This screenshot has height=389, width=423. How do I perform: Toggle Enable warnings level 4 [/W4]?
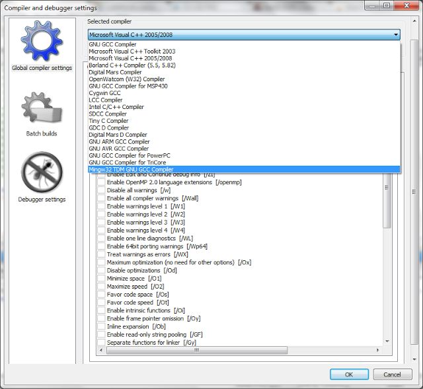pyautogui.click(x=101, y=230)
